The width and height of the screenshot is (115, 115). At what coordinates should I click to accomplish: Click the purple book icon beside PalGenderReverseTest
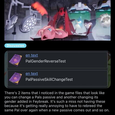15,60
